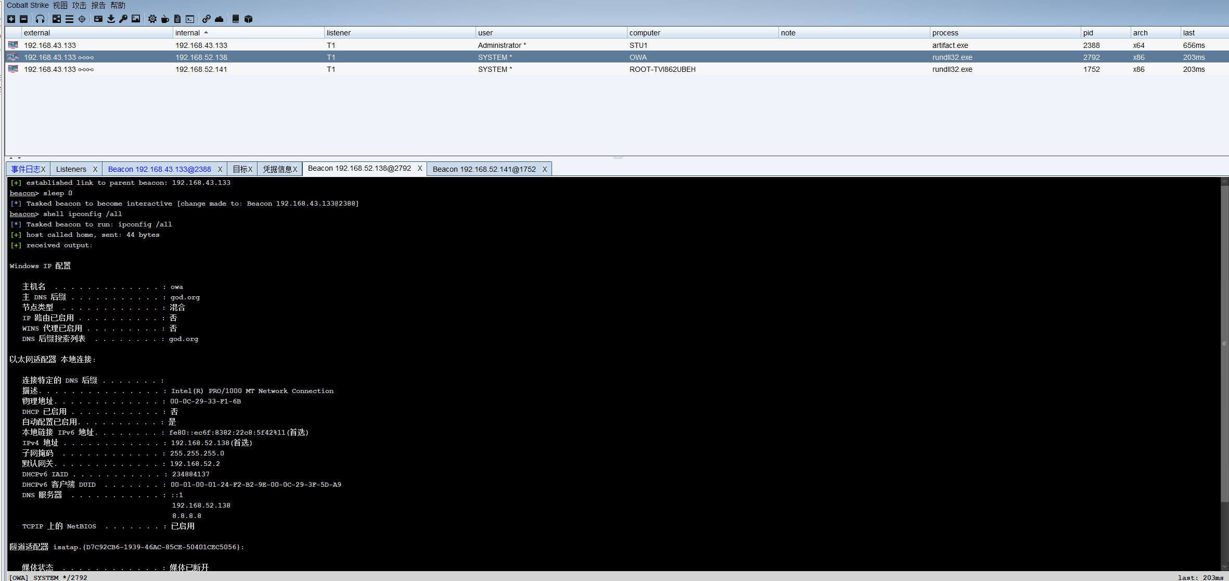Sort sessions by internal column header

click(x=187, y=33)
